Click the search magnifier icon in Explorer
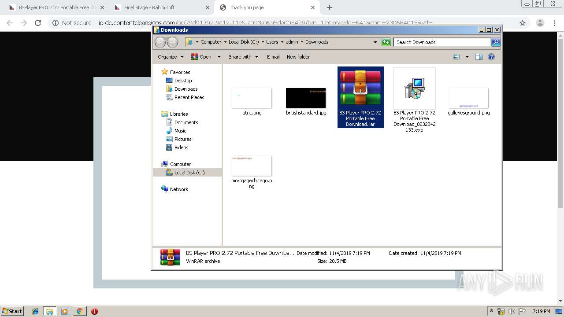The height and width of the screenshot is (317, 564). click(496, 42)
